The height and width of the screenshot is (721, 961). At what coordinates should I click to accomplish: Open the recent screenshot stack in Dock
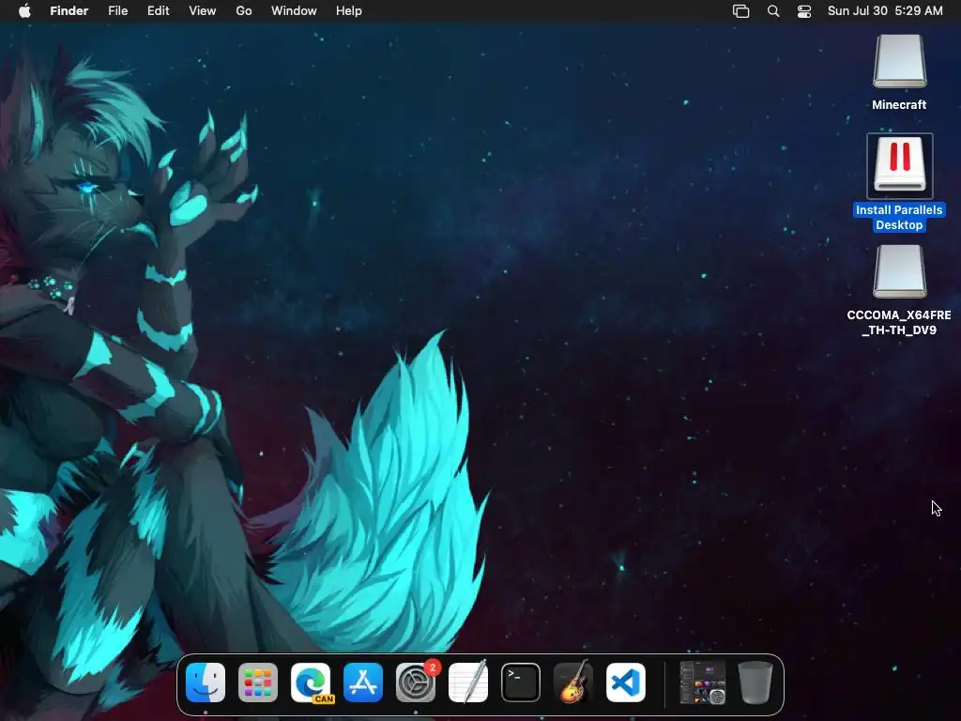pos(703,683)
